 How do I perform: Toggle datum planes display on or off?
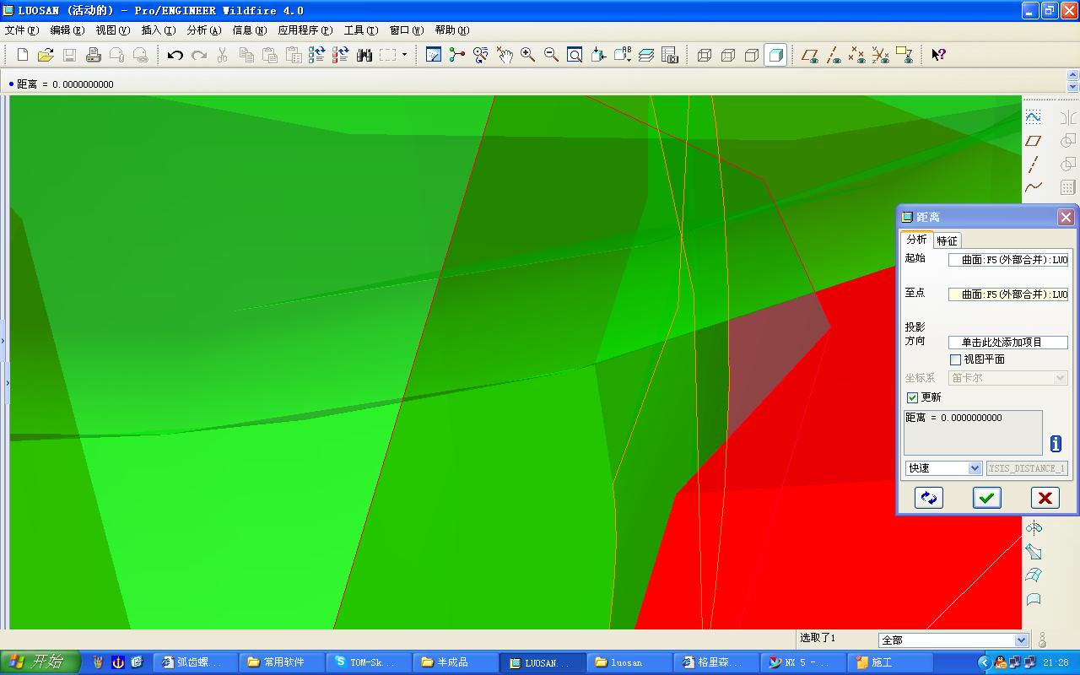tap(810, 55)
